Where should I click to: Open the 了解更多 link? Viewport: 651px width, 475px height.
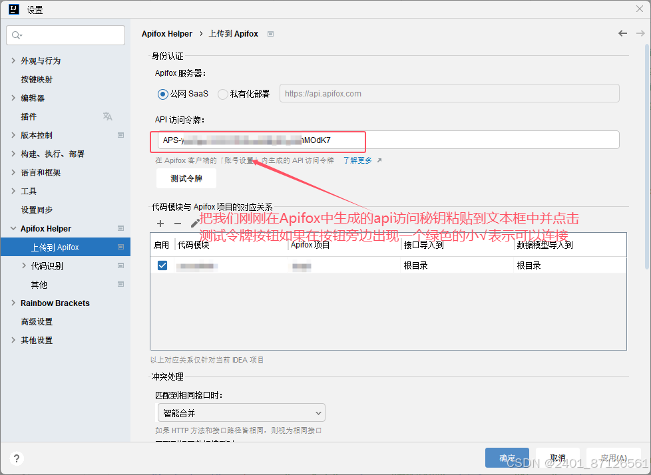(357, 160)
